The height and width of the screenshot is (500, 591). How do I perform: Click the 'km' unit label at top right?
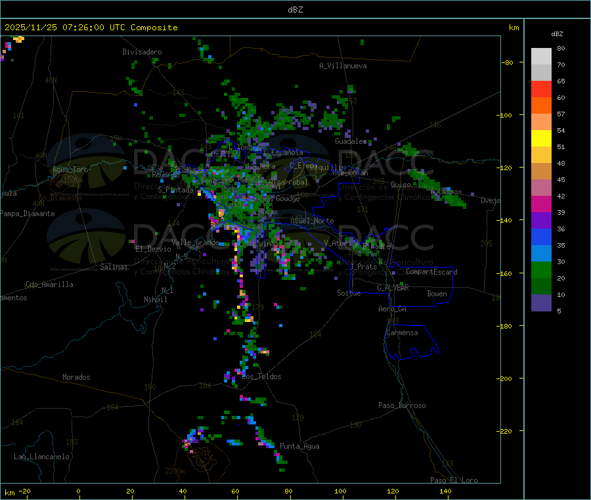[x=514, y=28]
